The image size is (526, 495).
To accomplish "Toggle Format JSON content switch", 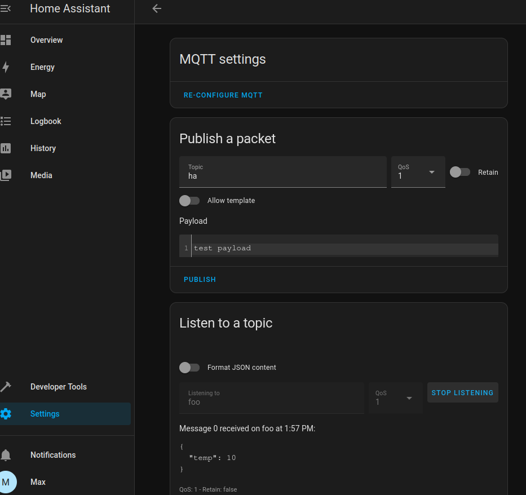I will click(189, 368).
